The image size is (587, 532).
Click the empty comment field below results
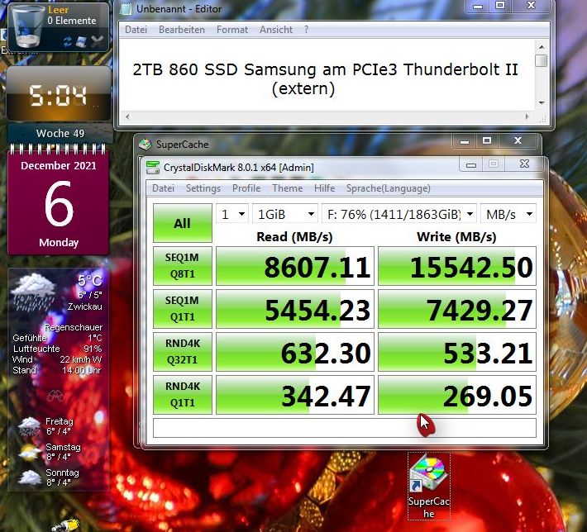(x=345, y=428)
